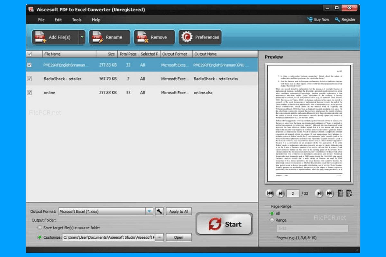Click the Output Name column header

click(225, 54)
